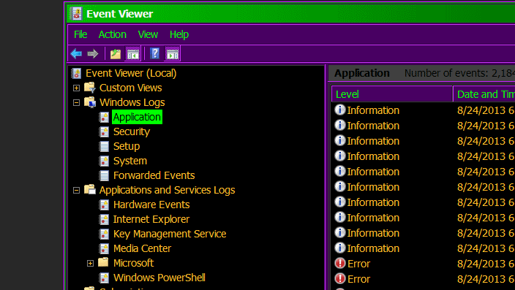Sort by the Date and Time column header
This screenshot has width=515, height=290.
click(x=484, y=94)
